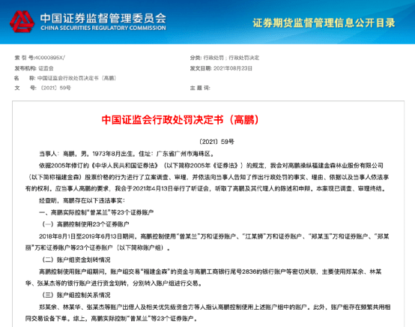Click the 证券期货监督管理信息公开目录 banner heading
The height and width of the screenshot is (327, 415).
tap(324, 22)
